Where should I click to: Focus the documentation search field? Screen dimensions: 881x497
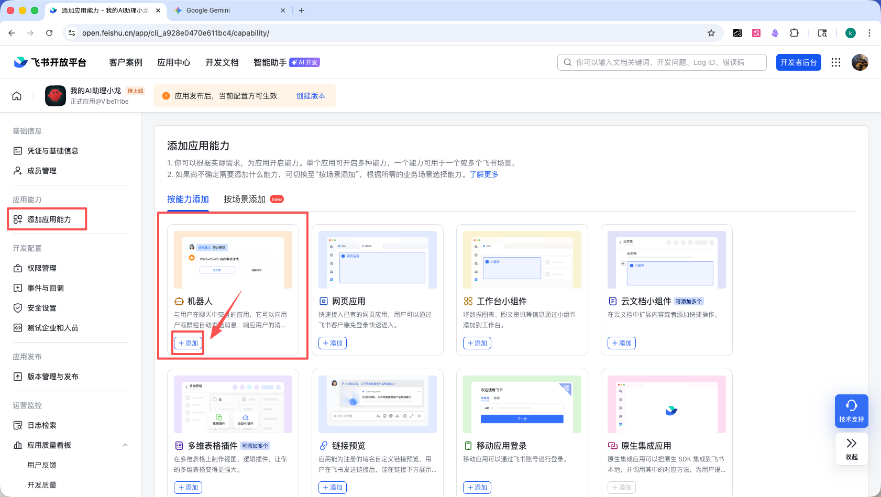[662, 62]
